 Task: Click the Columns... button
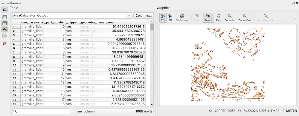pyautogui.click(x=144, y=16)
